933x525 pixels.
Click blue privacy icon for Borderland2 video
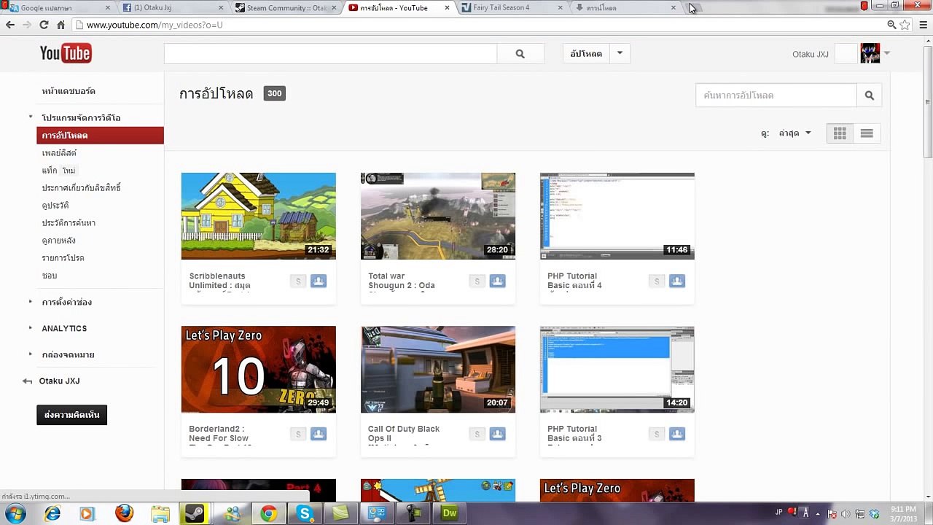pos(319,434)
